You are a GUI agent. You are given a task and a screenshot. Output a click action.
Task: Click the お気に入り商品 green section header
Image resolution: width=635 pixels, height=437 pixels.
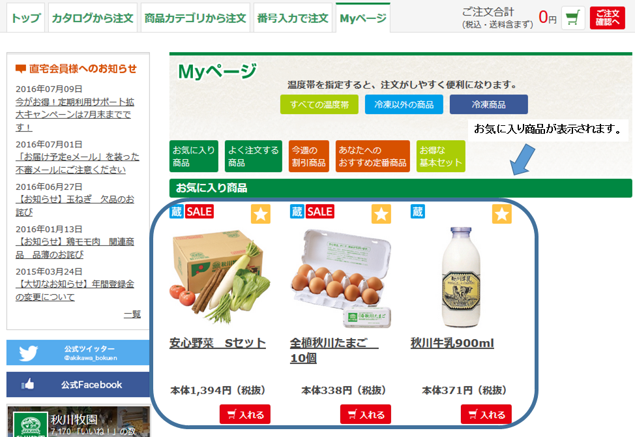(400, 188)
